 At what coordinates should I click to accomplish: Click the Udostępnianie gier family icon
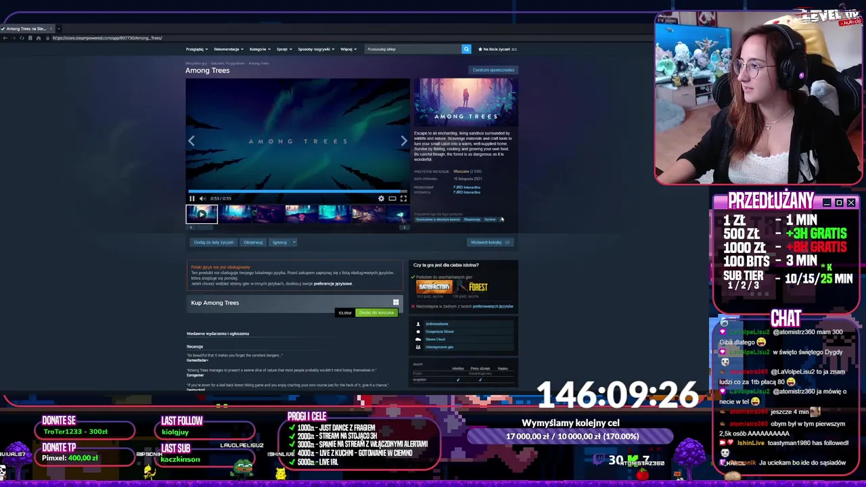[418, 347]
